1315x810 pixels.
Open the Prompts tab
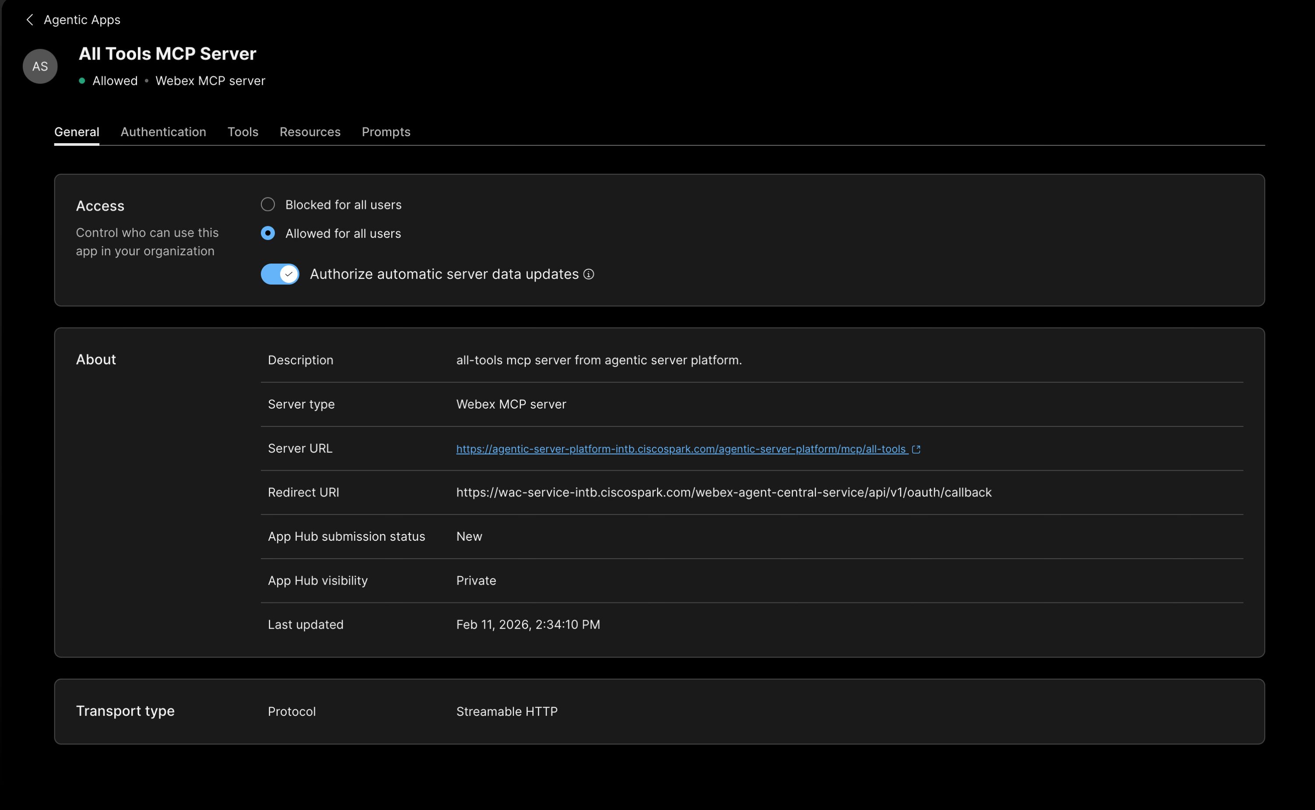[386, 132]
